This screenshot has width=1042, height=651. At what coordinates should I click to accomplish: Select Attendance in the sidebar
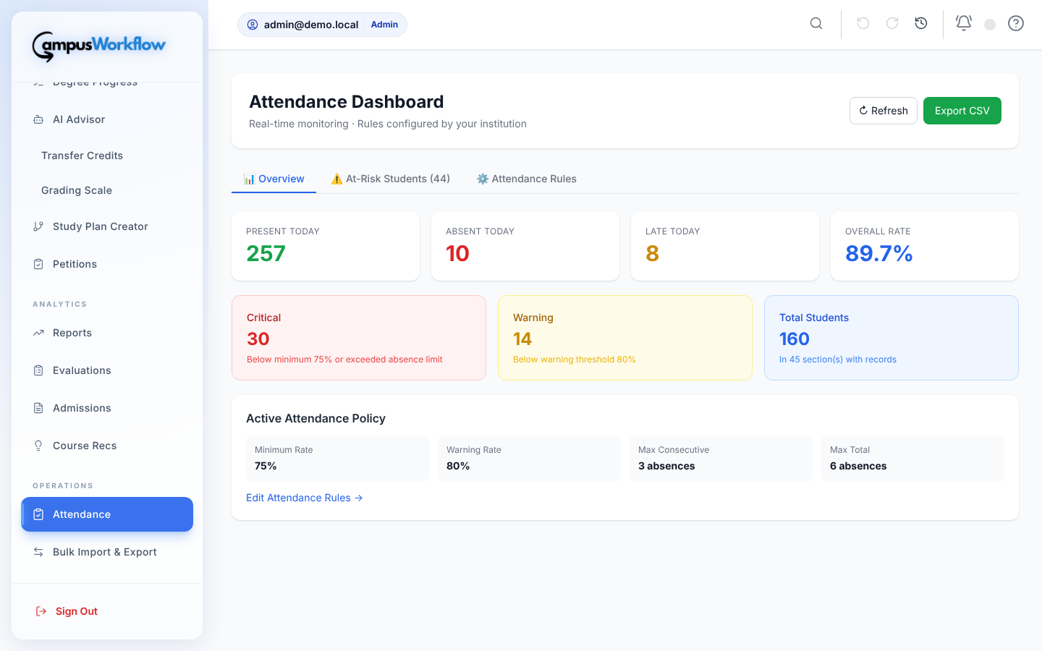coord(107,514)
